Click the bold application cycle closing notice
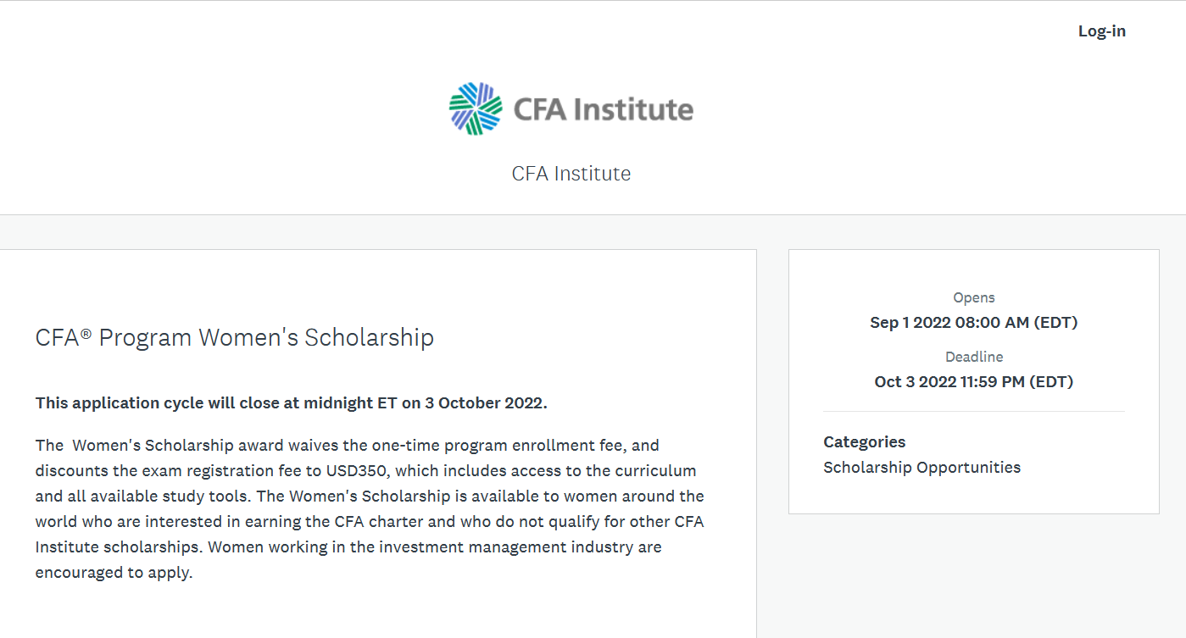This screenshot has height=638, width=1186. point(292,403)
